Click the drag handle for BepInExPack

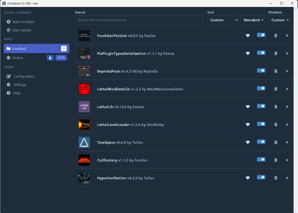[x=276, y=71]
